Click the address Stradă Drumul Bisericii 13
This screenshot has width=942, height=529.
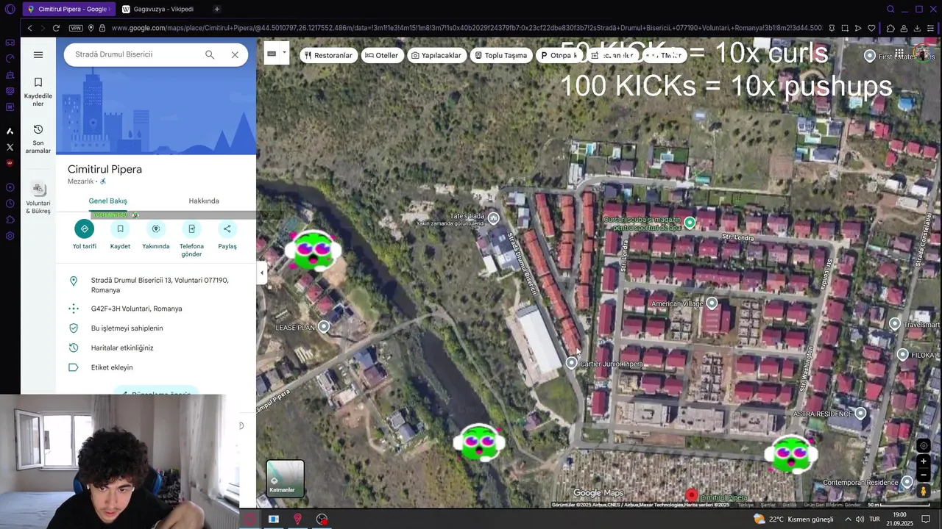[x=156, y=285]
